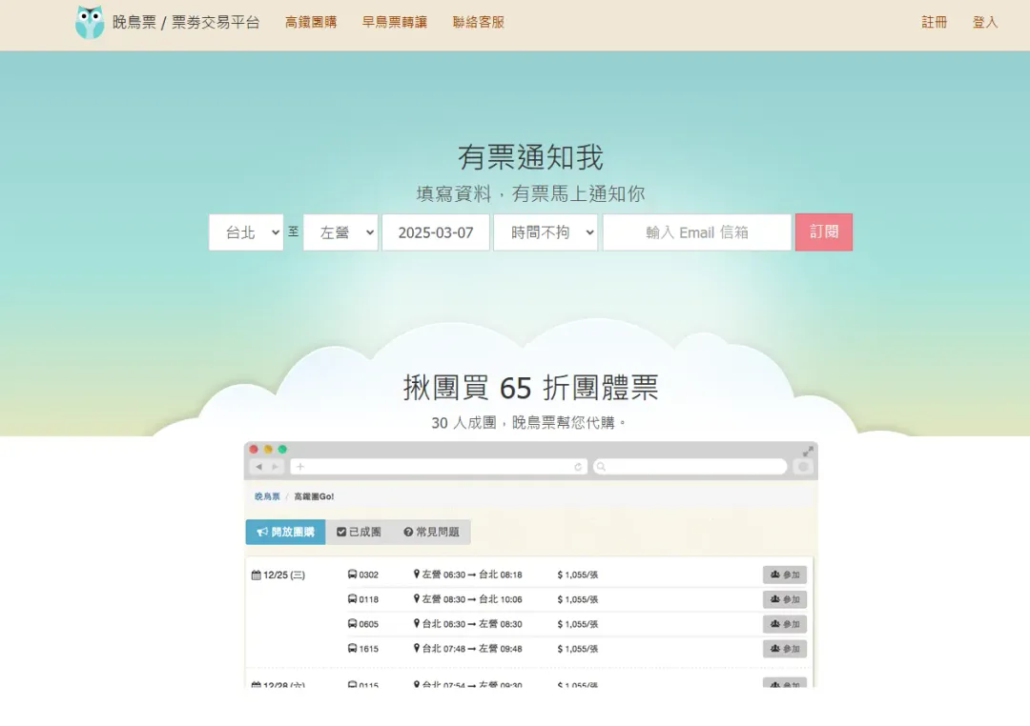Click the 台北 07:48 → 左營 09:48 route
The width and height of the screenshot is (1030, 726).
point(472,649)
